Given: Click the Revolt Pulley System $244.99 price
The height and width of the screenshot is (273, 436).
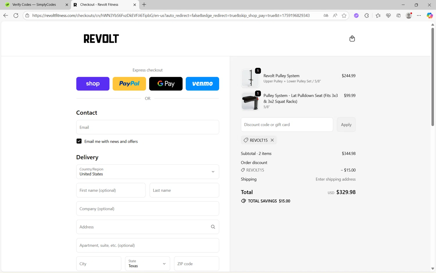Looking at the screenshot, I should (349, 76).
